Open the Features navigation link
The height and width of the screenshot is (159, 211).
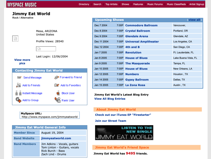(138, 4)
